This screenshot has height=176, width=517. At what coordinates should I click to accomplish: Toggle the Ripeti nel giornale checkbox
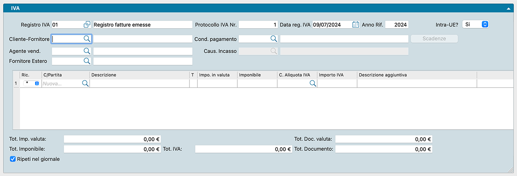pos(12,159)
